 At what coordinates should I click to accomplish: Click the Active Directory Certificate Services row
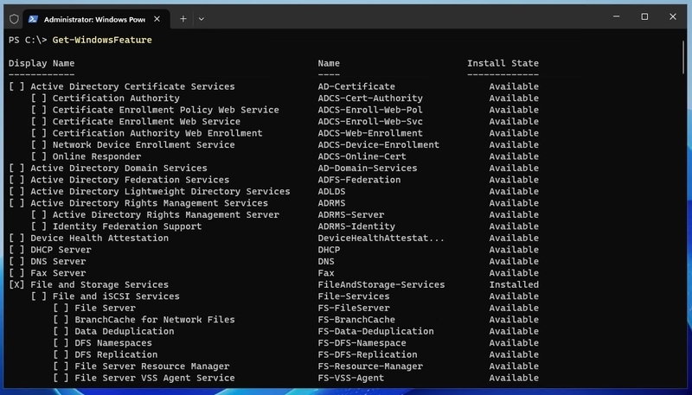pos(273,86)
